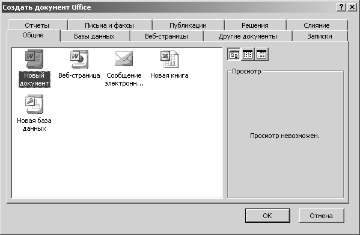Click the Новая книга label text
The image size is (360, 235).
(169, 75)
